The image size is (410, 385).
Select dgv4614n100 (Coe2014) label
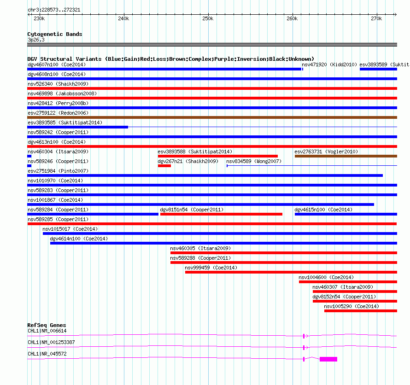point(79,239)
